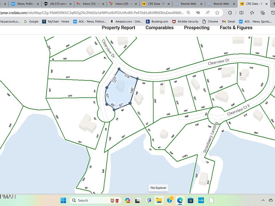Open Get Help question mark taskbar icon
The height and width of the screenshot is (206, 275).
(x=170, y=200)
